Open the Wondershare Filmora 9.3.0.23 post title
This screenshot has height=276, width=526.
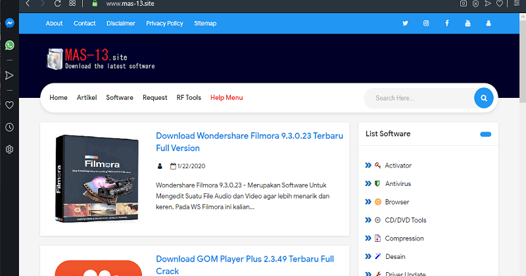[x=249, y=142]
